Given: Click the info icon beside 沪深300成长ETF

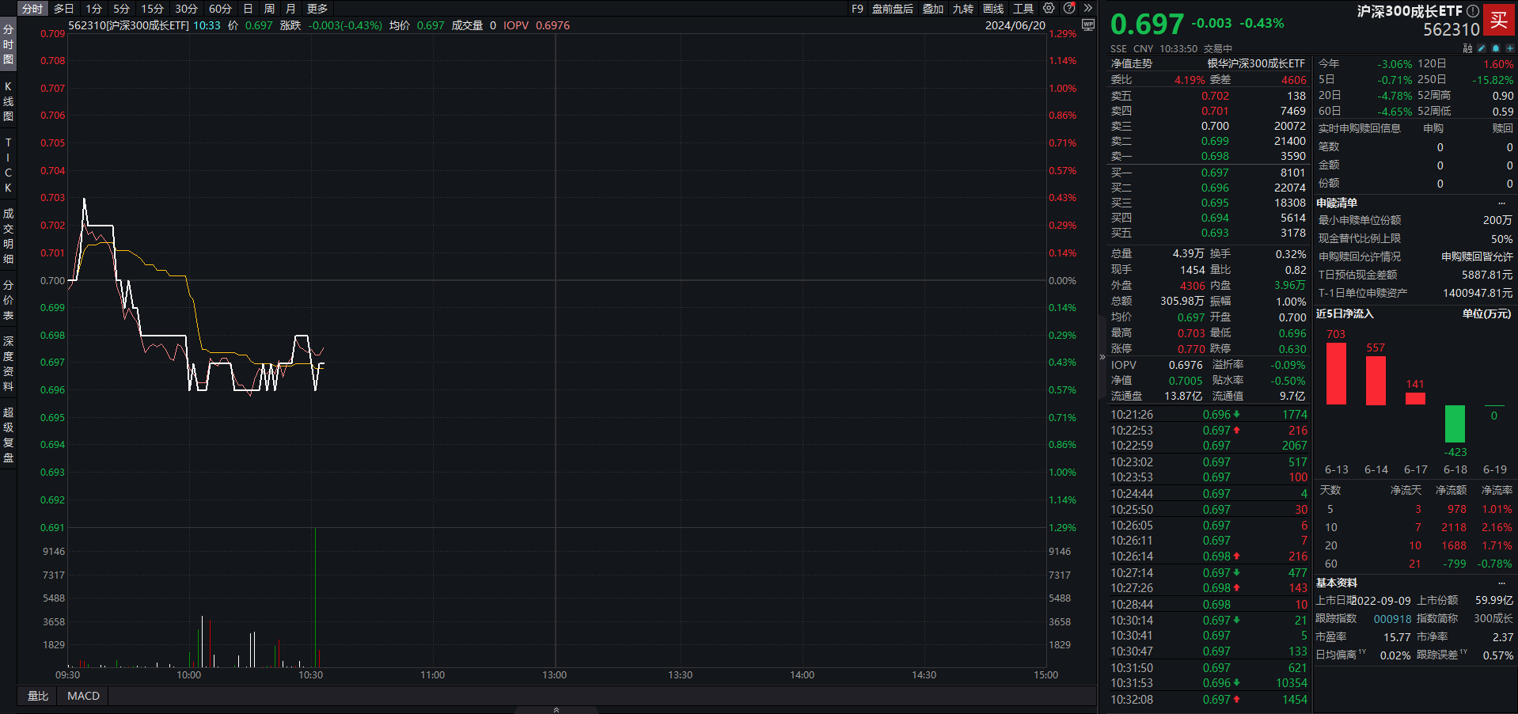Looking at the screenshot, I should pyautogui.click(x=1473, y=11).
